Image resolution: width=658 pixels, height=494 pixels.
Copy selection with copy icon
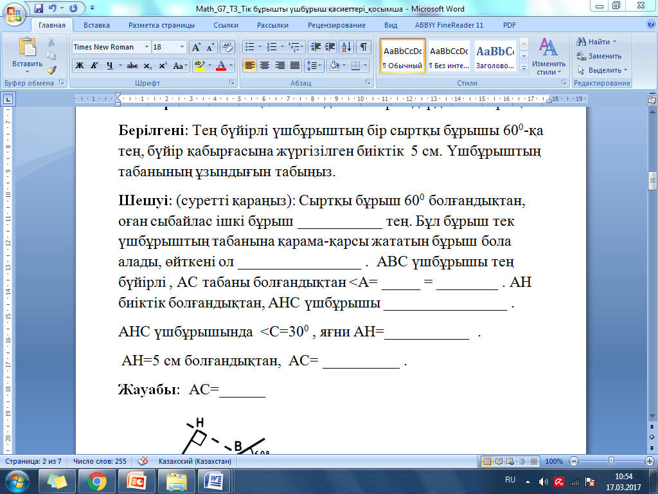[x=51, y=56]
